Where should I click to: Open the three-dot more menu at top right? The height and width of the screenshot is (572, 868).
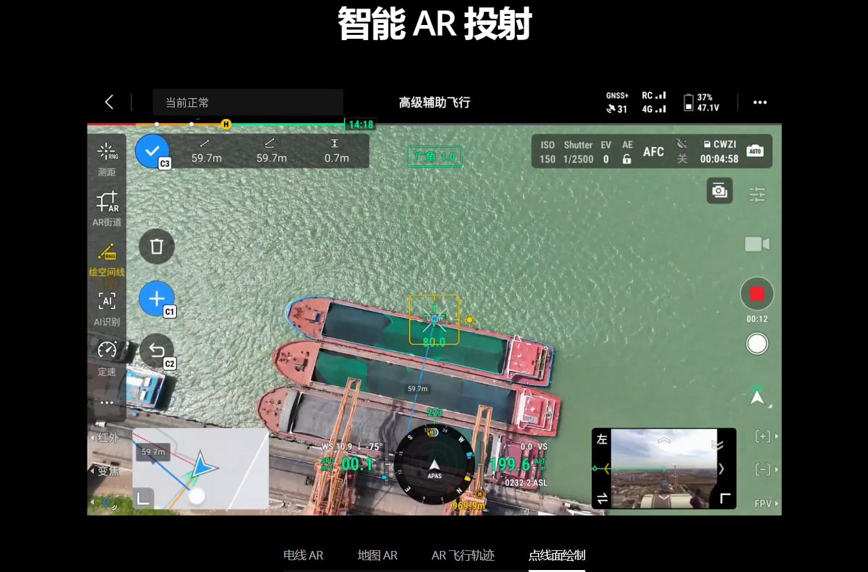760,103
